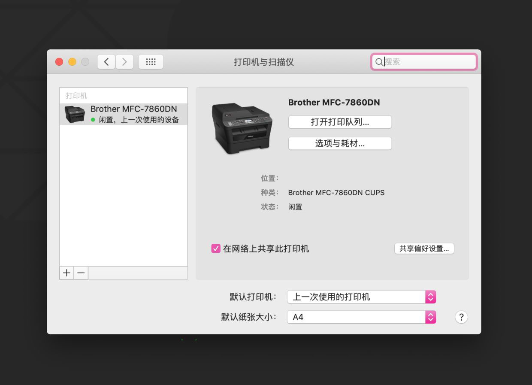Click the green idle status dot
This screenshot has height=385, width=532.
tap(93, 120)
